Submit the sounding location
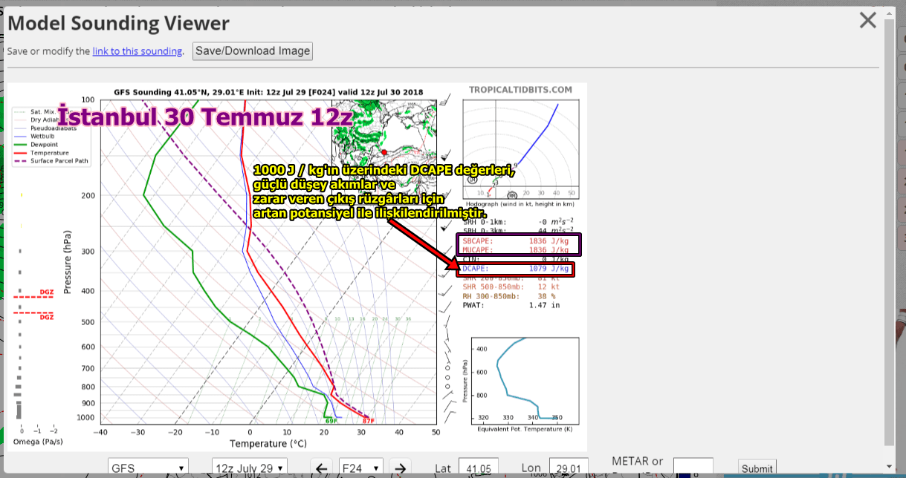The image size is (906, 478). (757, 468)
